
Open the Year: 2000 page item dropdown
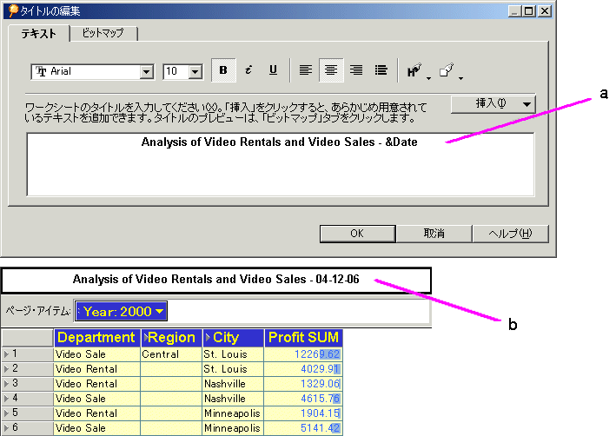[121, 311]
